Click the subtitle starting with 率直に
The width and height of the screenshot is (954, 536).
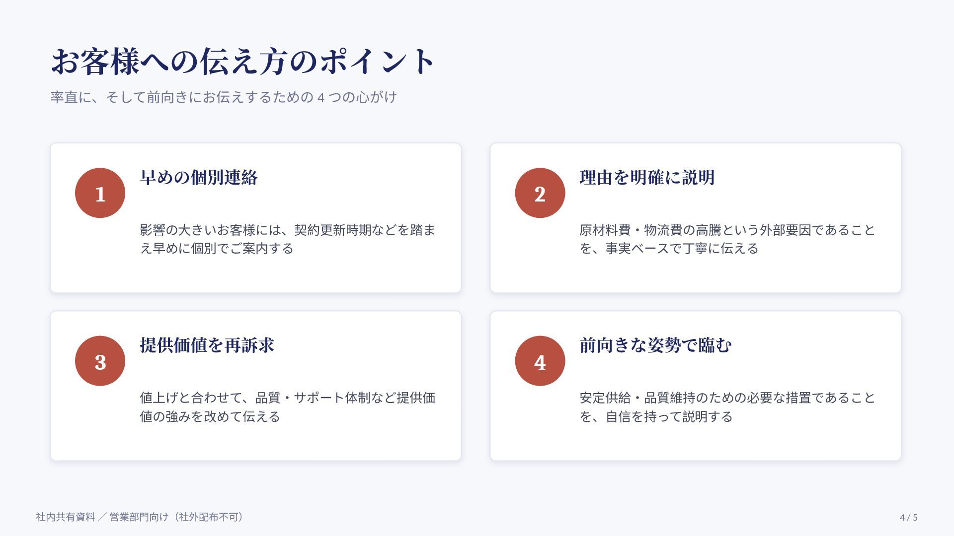224,97
